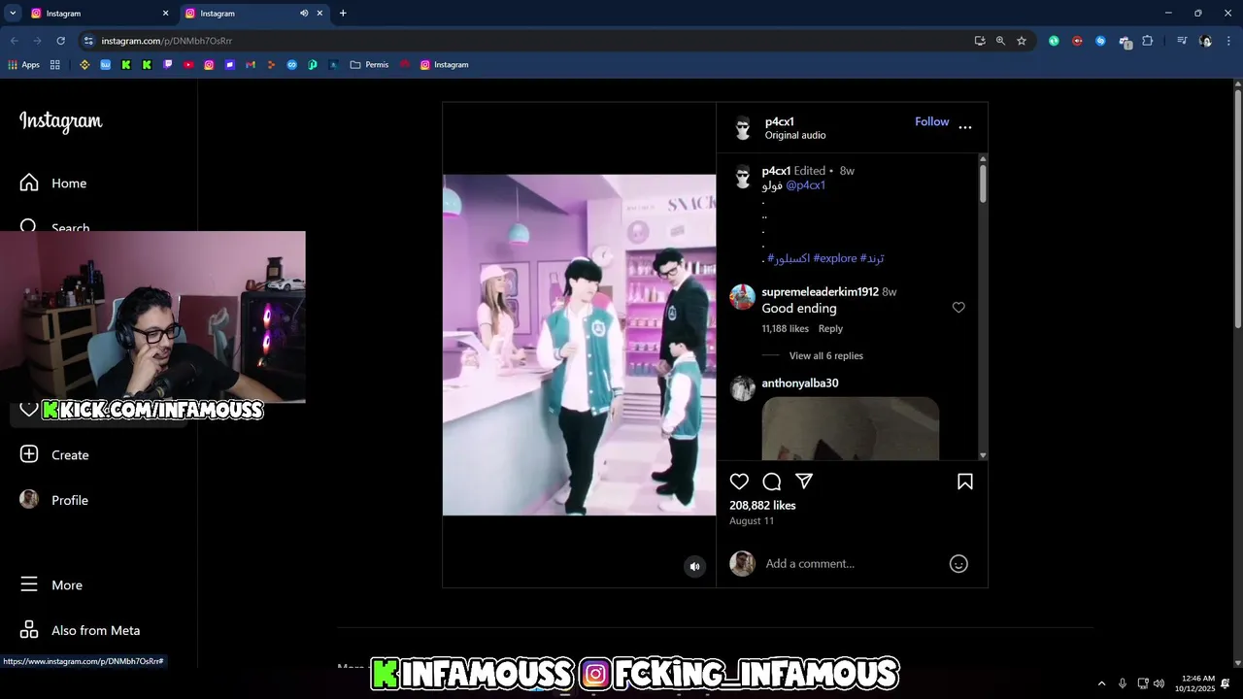Screen dimensions: 1243x699
Task: Open the 11,188 likes list
Action: coord(785,329)
